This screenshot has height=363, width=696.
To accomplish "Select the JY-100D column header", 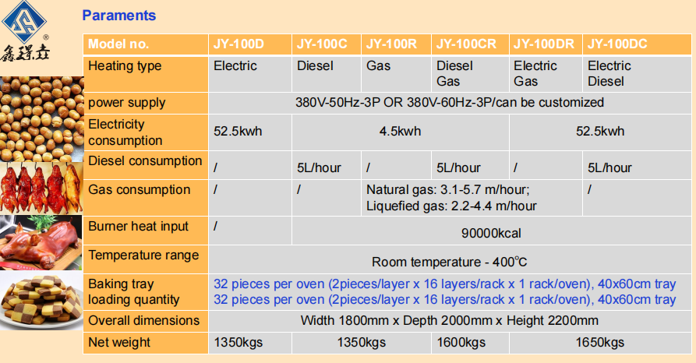I will click(x=239, y=44).
